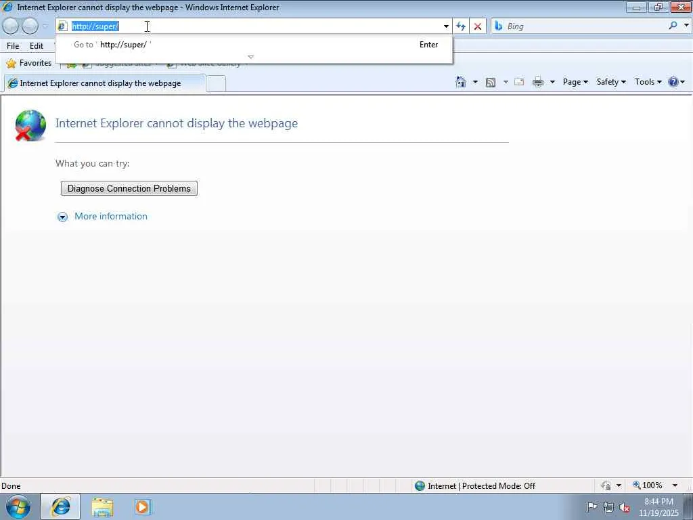Open the Edit menu
Viewport: 693px width, 520px height.
(x=37, y=45)
